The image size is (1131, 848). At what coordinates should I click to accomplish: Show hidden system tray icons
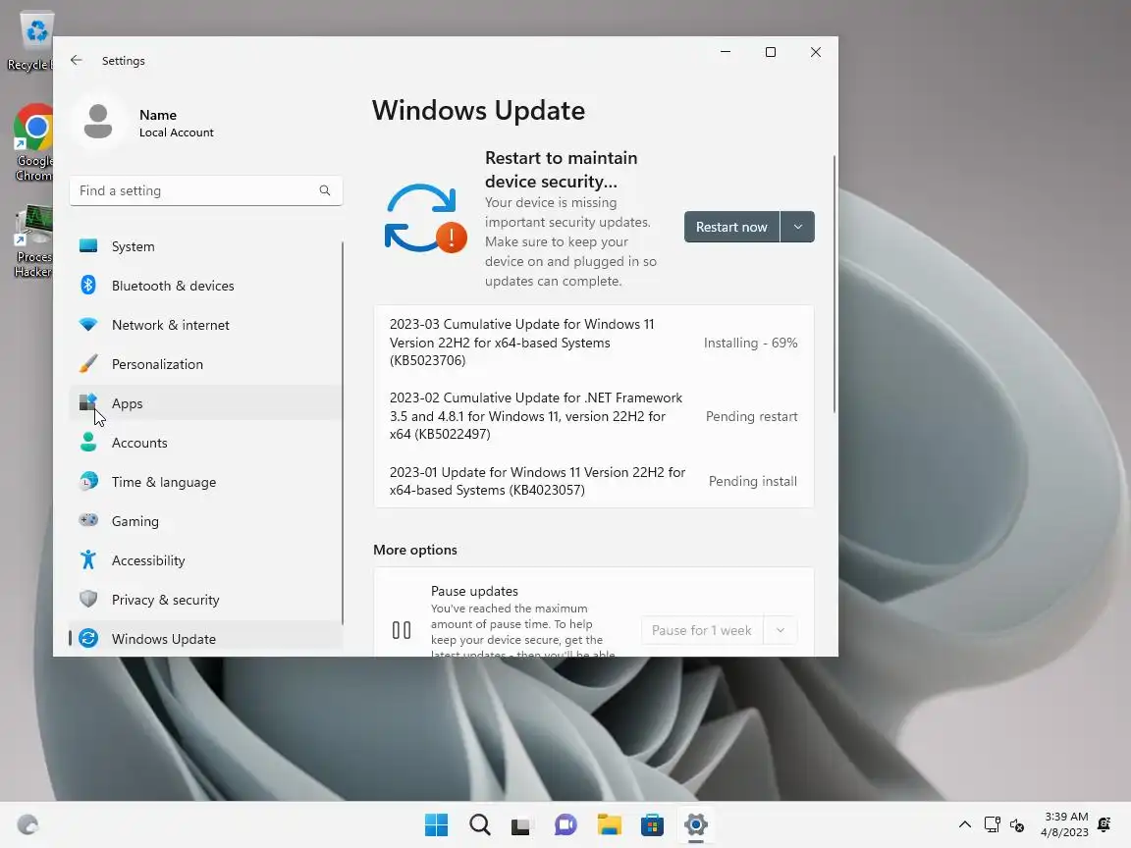tap(964, 824)
